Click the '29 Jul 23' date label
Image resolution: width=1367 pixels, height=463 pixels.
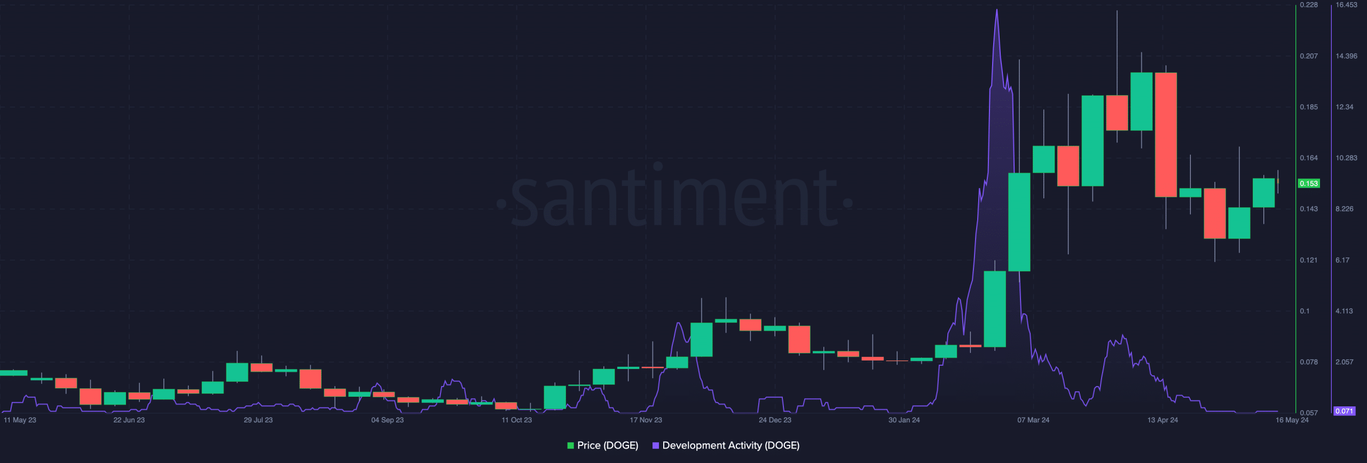(258, 420)
